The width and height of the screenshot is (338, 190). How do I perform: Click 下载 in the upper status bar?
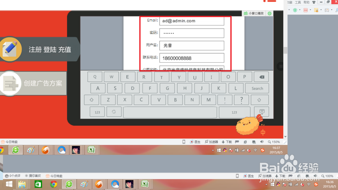coord(227,142)
